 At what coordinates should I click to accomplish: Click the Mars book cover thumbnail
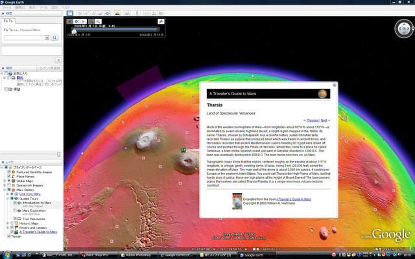[237, 201]
